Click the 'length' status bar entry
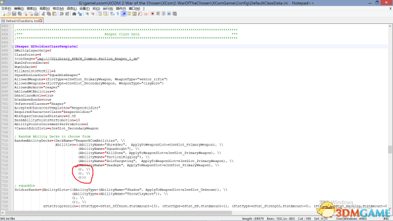Viewport: 393px width, 221px height. point(253,219)
